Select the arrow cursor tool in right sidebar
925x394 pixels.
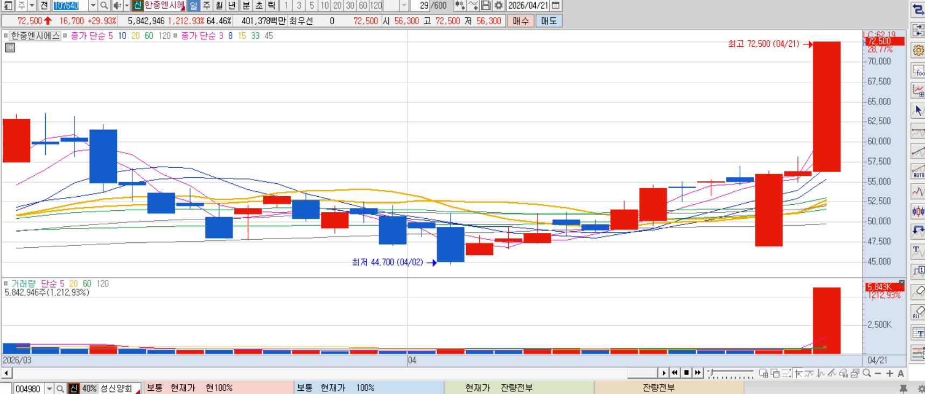pos(918,111)
